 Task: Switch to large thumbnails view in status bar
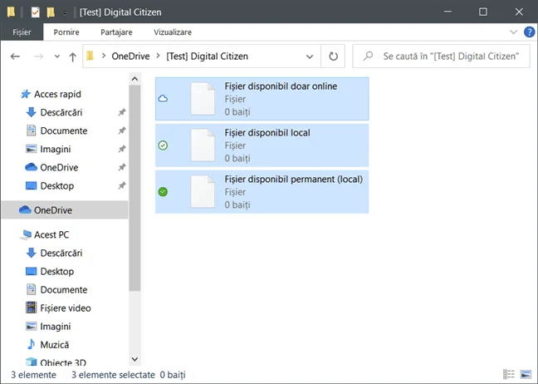[526, 374]
